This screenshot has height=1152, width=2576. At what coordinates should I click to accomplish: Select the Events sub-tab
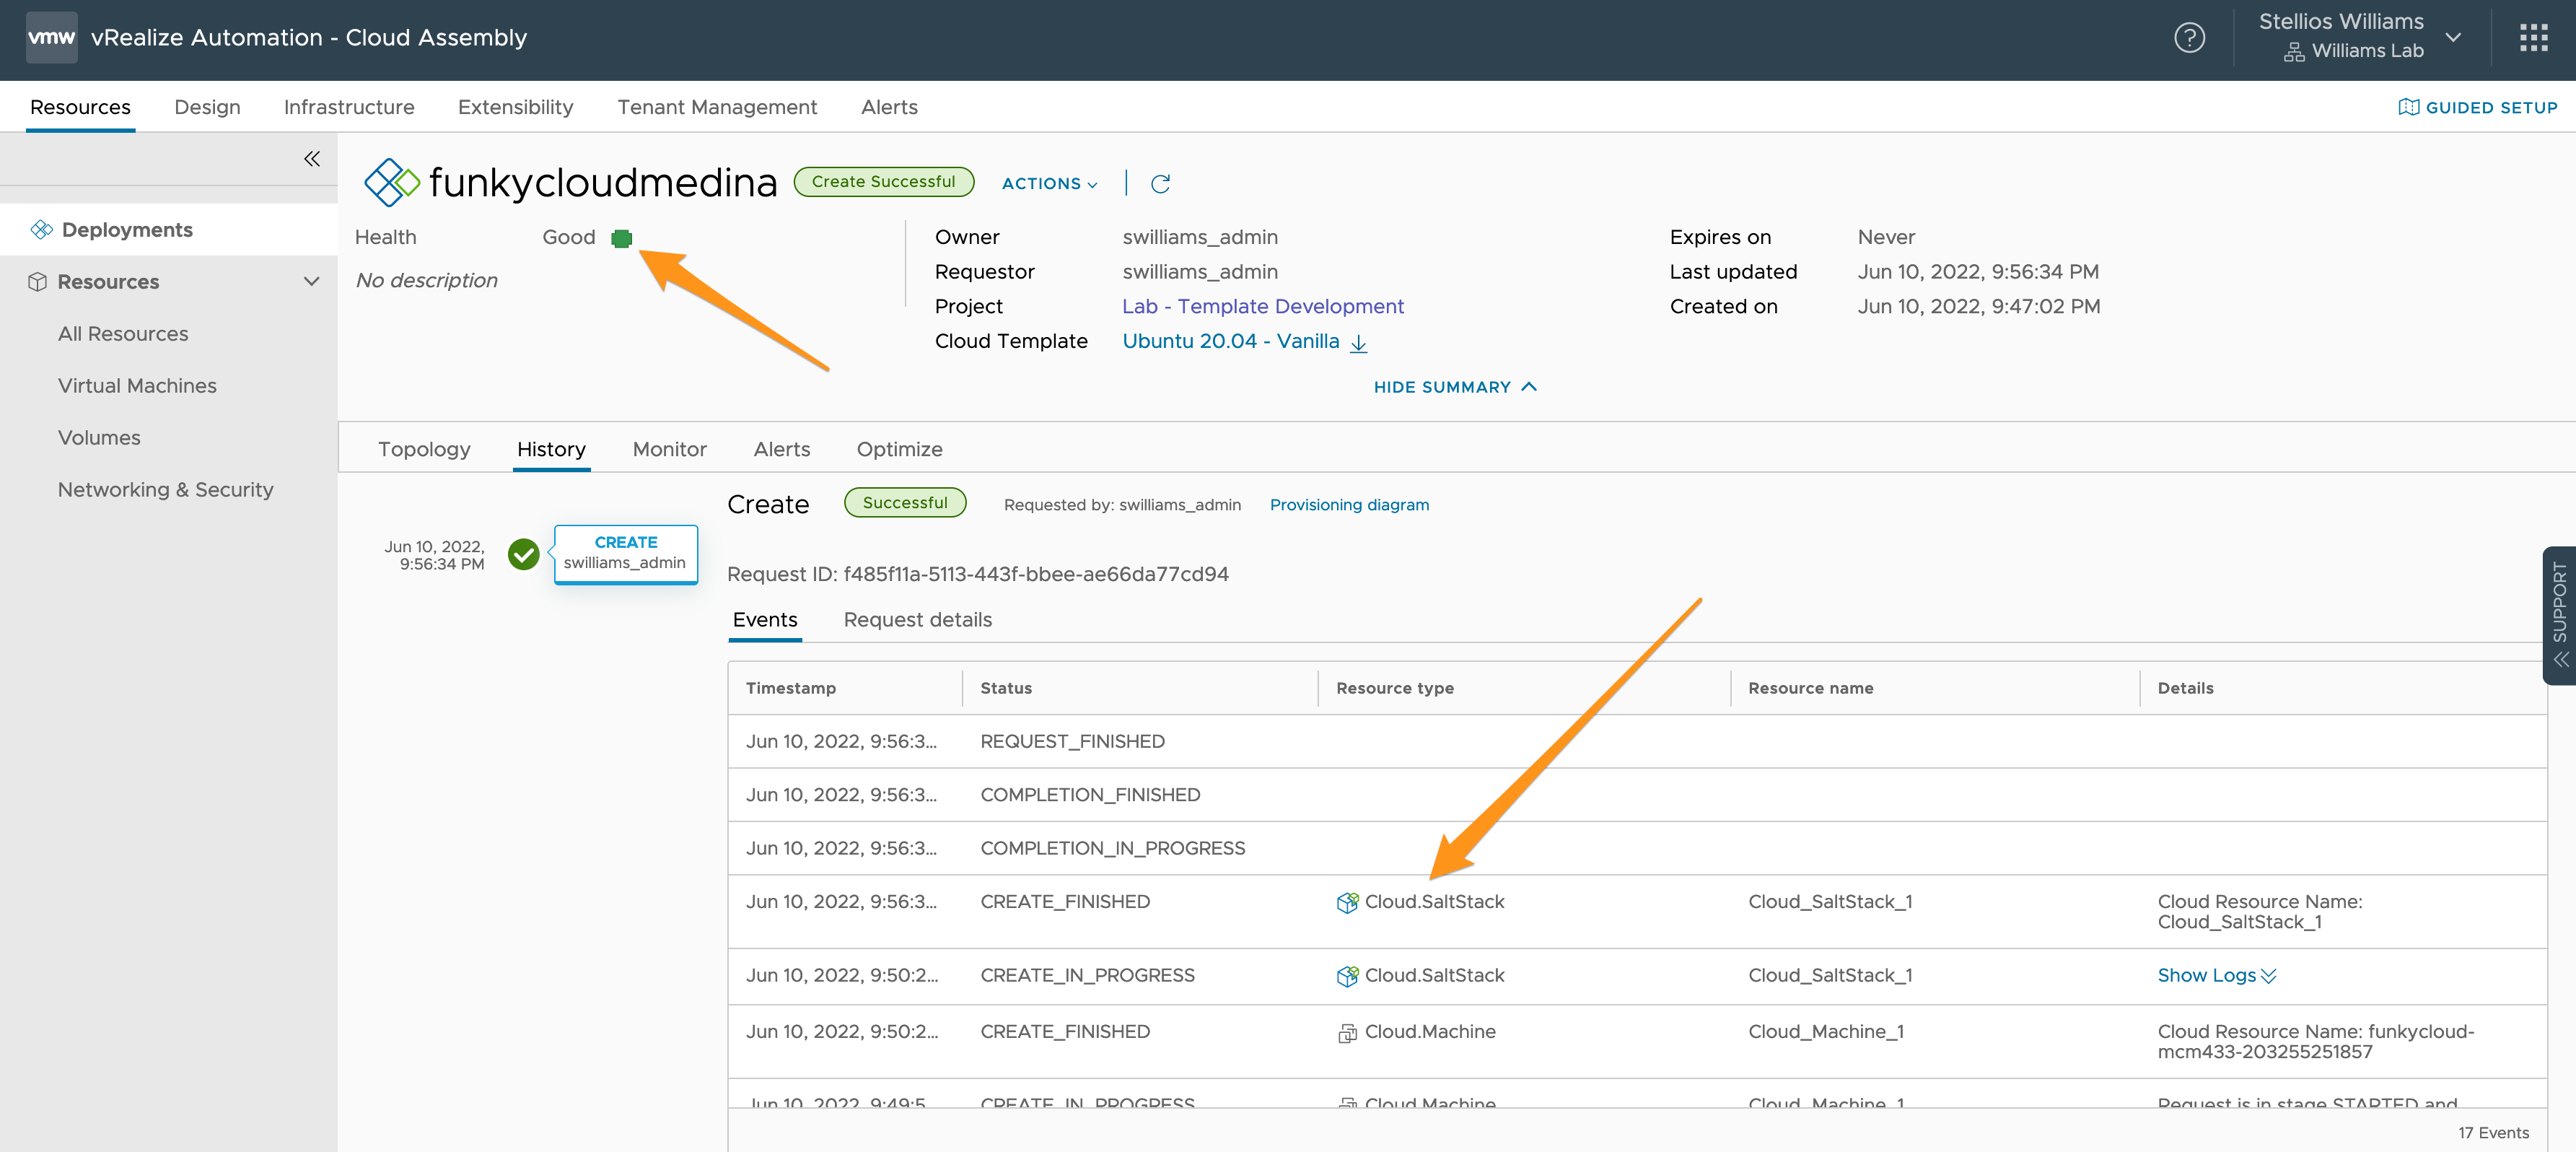(x=764, y=620)
